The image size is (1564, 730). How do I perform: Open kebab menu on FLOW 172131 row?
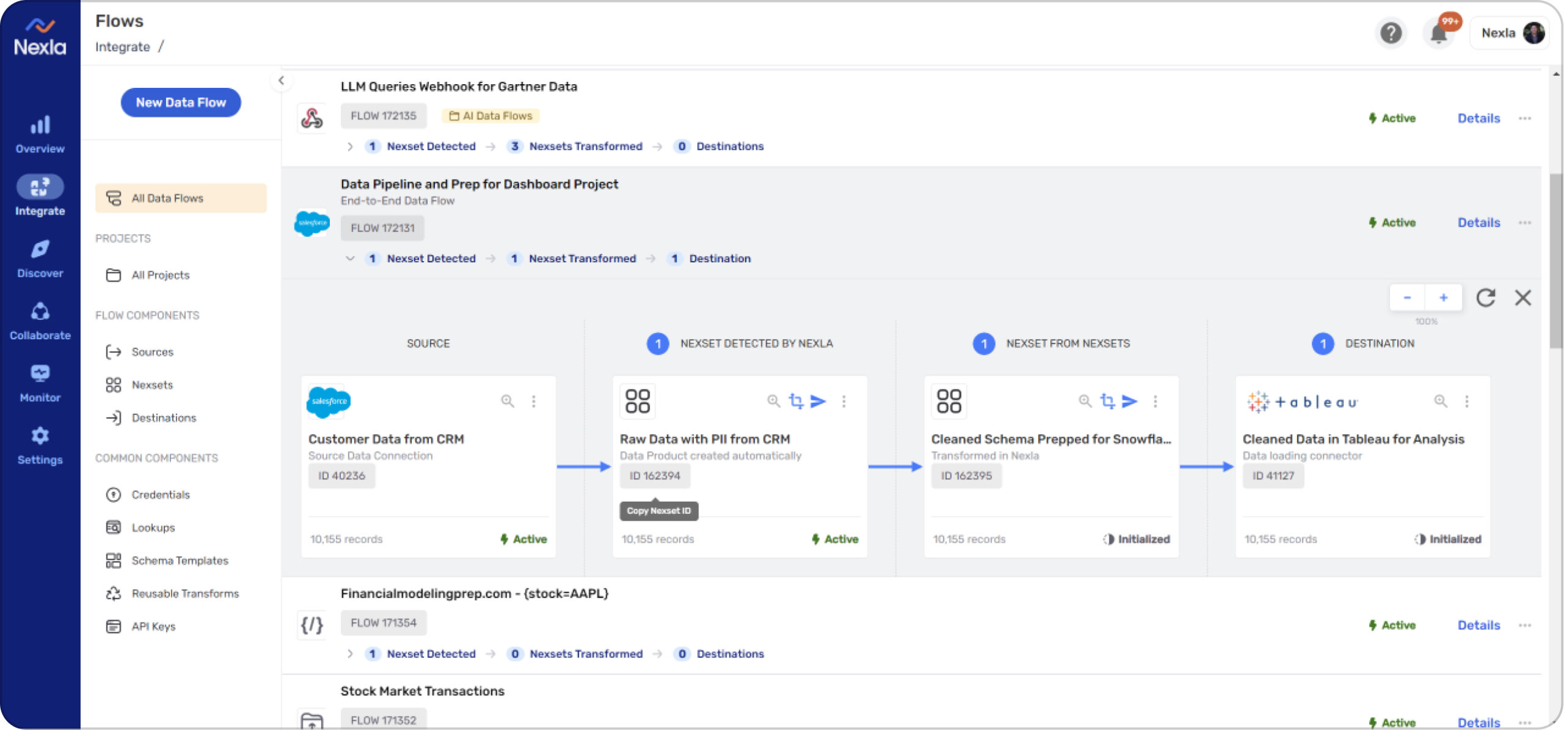pyautogui.click(x=1525, y=223)
